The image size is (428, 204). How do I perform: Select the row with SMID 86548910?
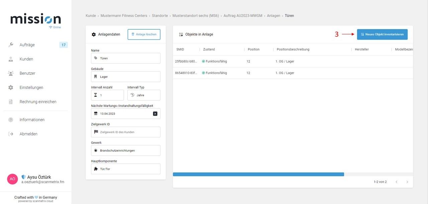(x=293, y=73)
